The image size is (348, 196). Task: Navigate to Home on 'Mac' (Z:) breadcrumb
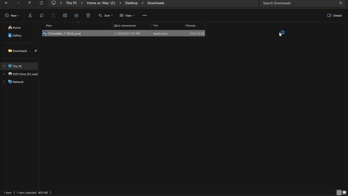click(101, 3)
